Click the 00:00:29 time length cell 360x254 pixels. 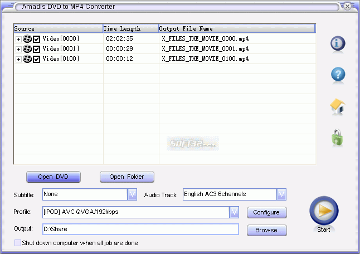pos(119,48)
